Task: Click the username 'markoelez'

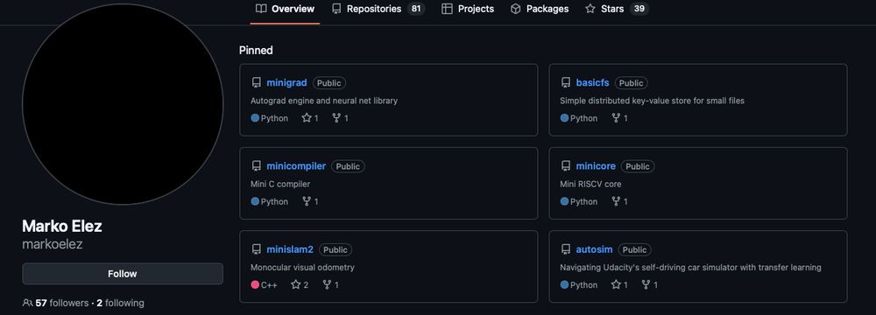Action: coord(53,244)
